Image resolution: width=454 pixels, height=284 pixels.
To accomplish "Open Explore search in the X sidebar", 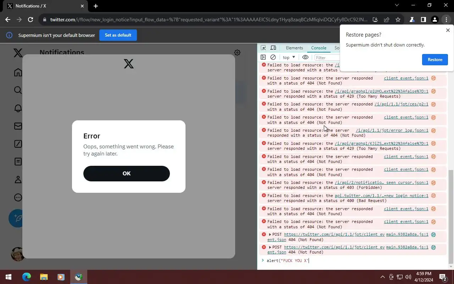I will pos(18,90).
